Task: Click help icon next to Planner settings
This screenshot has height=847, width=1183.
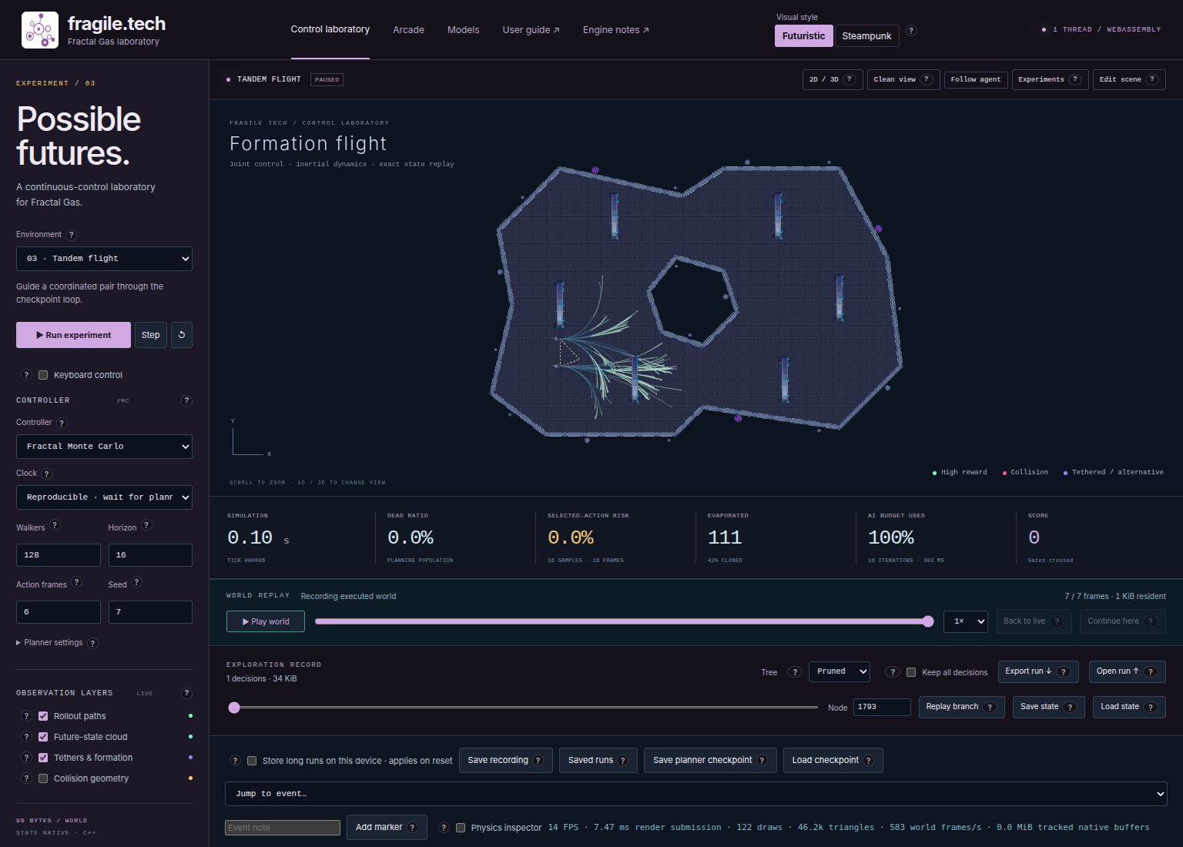Action: point(92,643)
